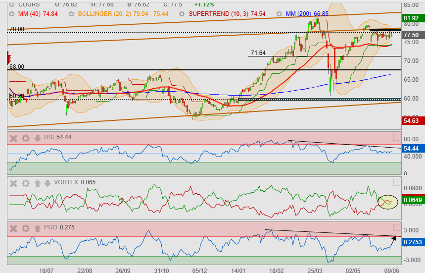This screenshot has height=273, width=425.
Task: Open settings gear for Bollinger indicator
Action: click(x=71, y=14)
